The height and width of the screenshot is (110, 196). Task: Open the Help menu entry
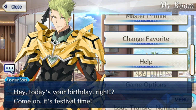click(x=146, y=62)
